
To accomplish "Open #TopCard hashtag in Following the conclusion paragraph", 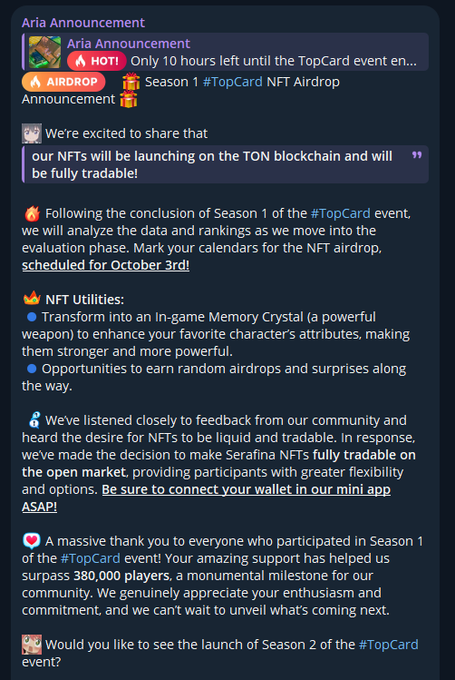I will pos(340,213).
